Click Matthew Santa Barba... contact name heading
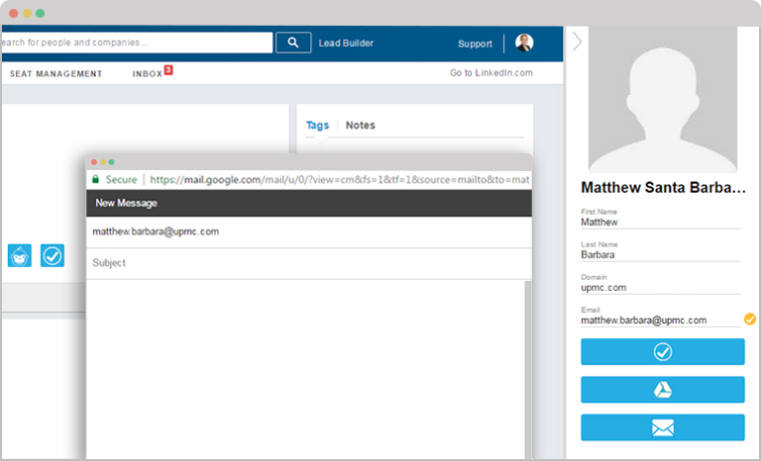761x461 pixels. pos(663,187)
